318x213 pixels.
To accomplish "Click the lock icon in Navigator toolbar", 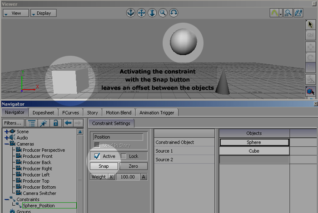I will click(55, 123).
